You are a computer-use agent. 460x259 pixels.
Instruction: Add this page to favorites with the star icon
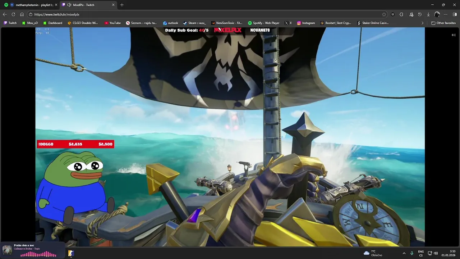pyautogui.click(x=384, y=14)
